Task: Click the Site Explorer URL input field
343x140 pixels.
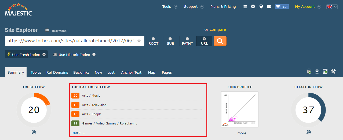Action: 75,41
